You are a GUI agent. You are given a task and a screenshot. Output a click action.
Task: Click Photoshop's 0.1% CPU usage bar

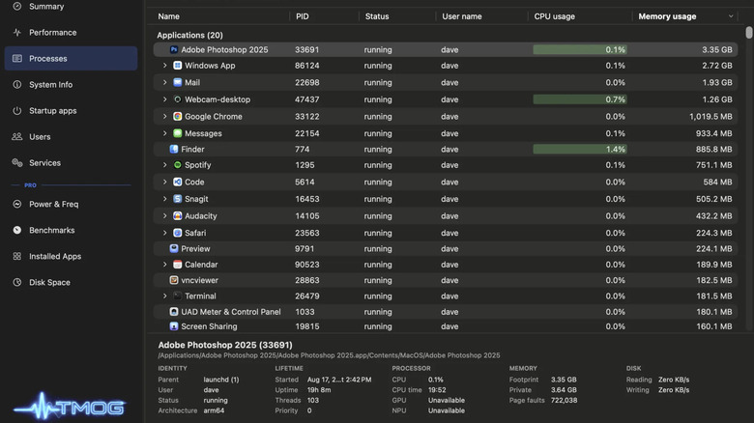tap(579, 49)
